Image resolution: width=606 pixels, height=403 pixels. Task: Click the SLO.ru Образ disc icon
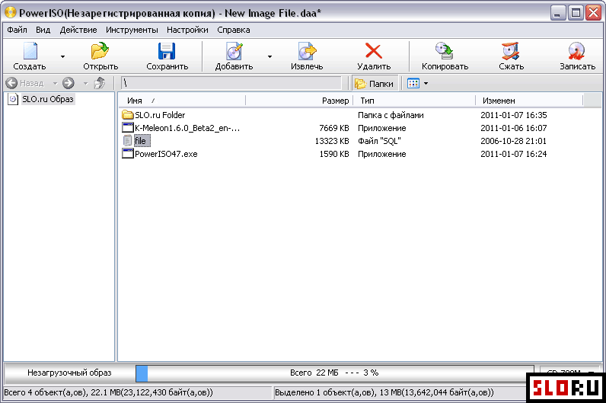point(13,99)
